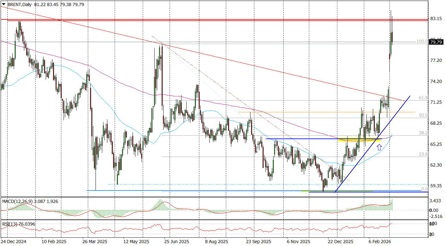Click the 83.15 price axis value
Image resolution: width=446 pixels, height=246 pixels.
tap(436, 19)
